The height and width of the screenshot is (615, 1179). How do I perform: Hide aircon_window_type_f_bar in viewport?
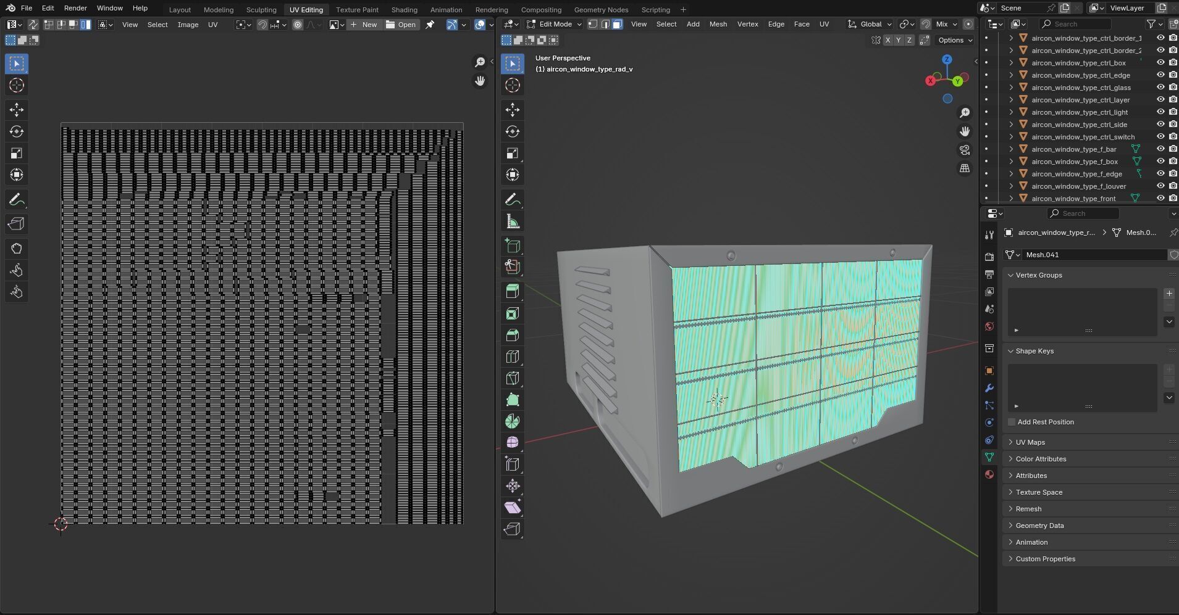(1160, 149)
